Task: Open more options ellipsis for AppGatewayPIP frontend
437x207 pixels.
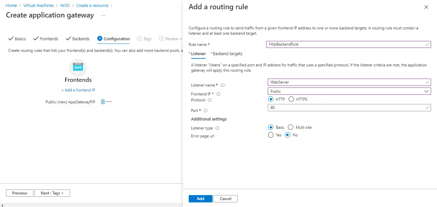Action: pos(109,102)
